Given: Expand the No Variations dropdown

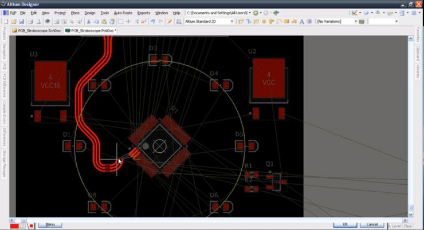Looking at the screenshot, I should tap(356, 21).
